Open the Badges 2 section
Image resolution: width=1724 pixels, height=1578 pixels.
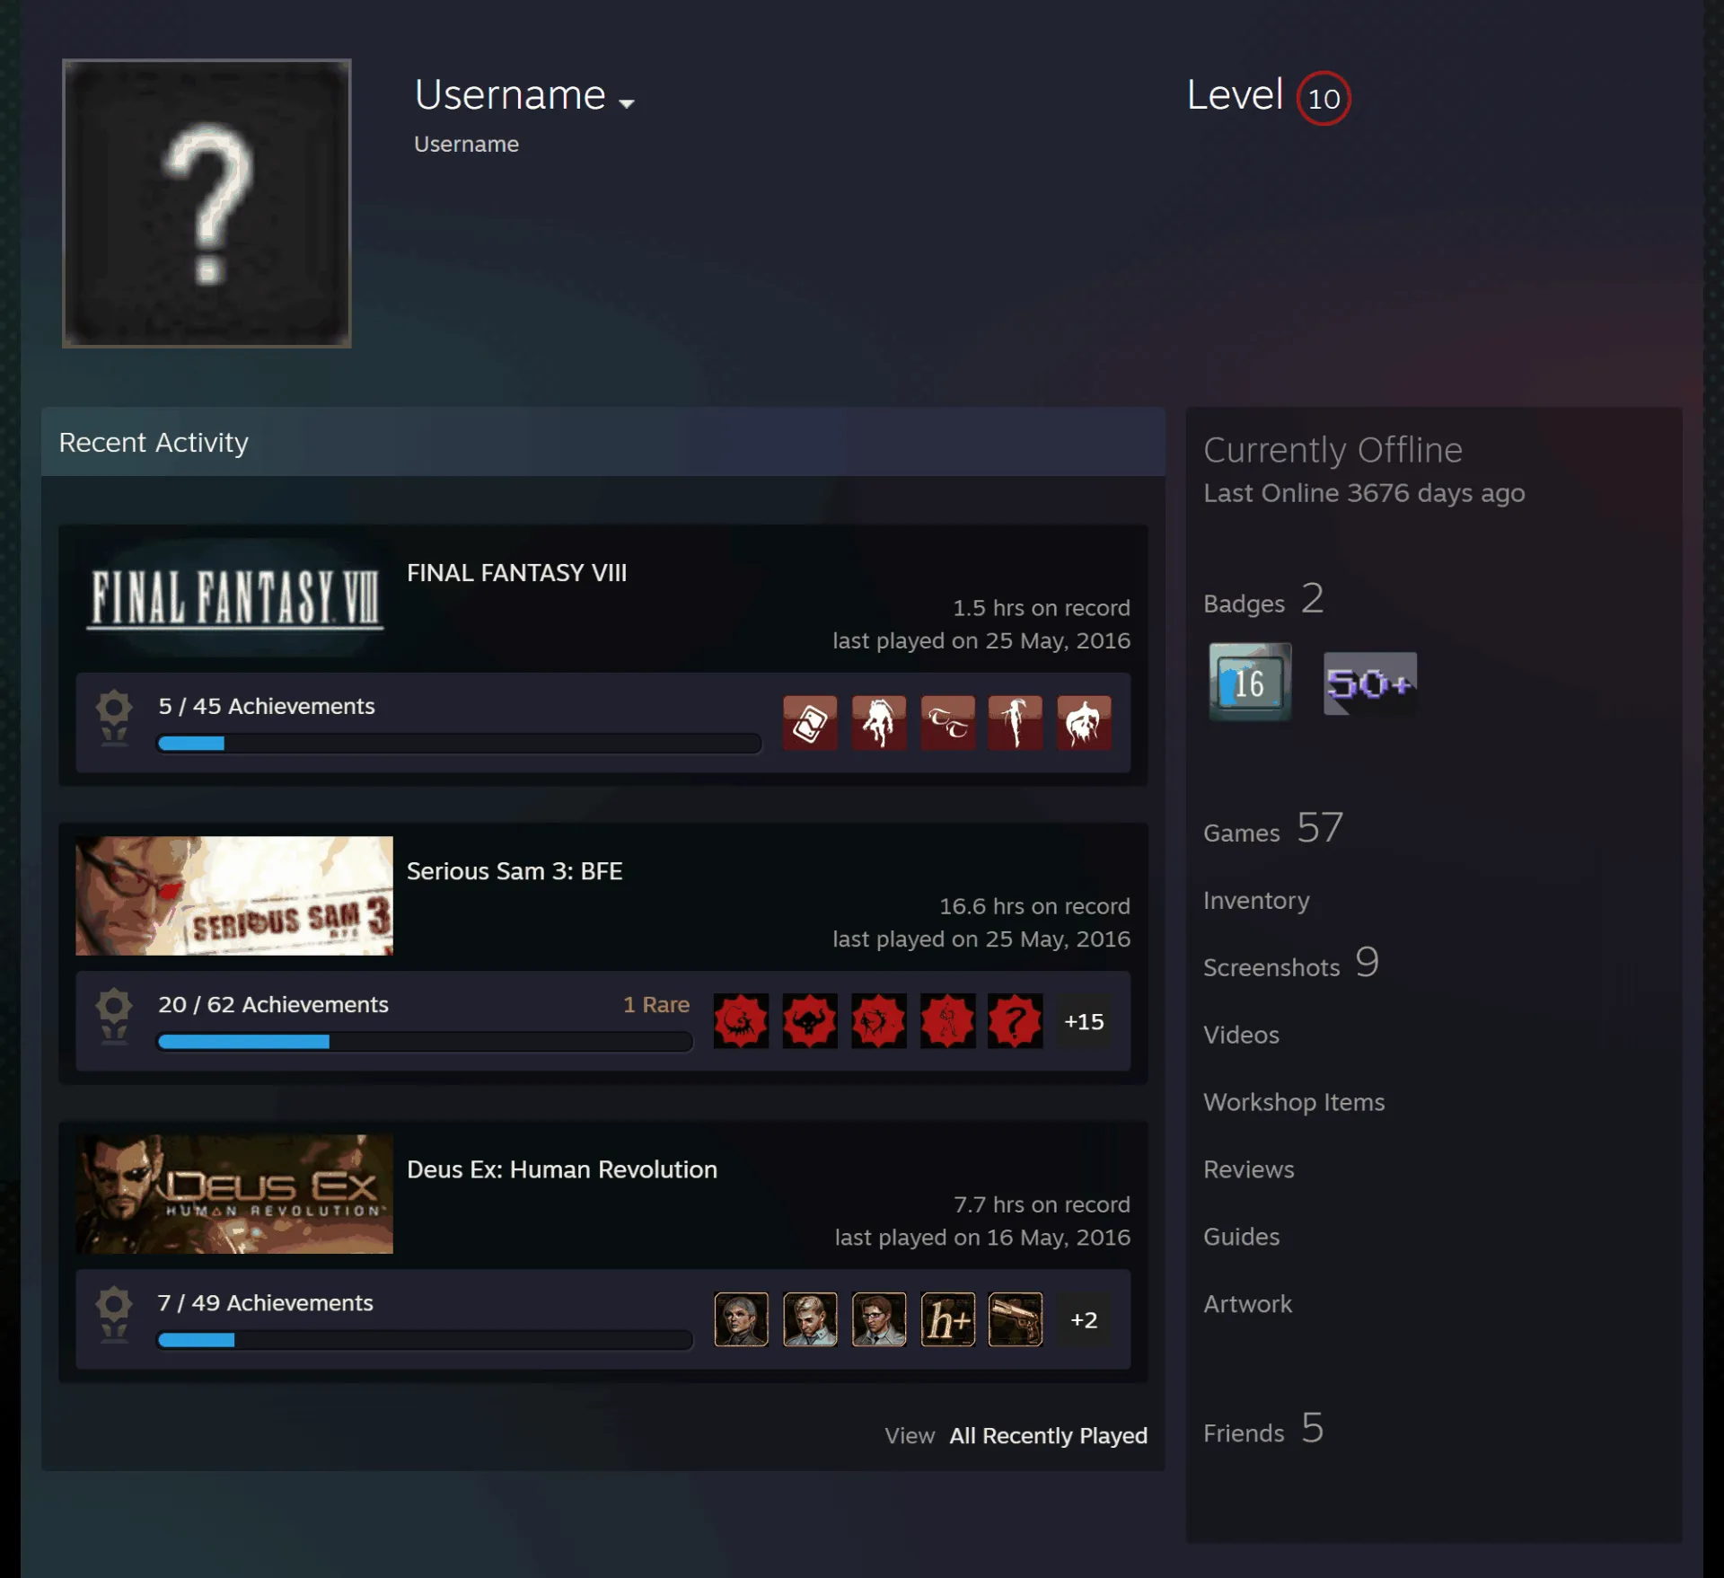[1263, 599]
